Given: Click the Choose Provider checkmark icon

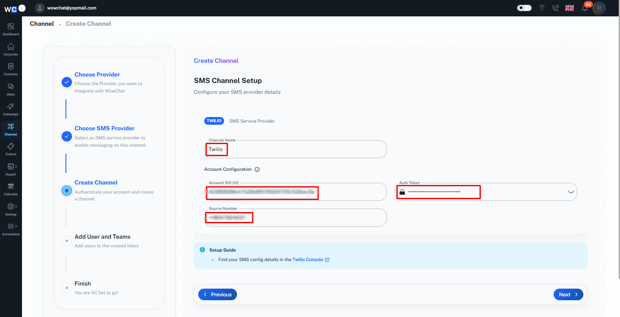Looking at the screenshot, I should (66, 82).
